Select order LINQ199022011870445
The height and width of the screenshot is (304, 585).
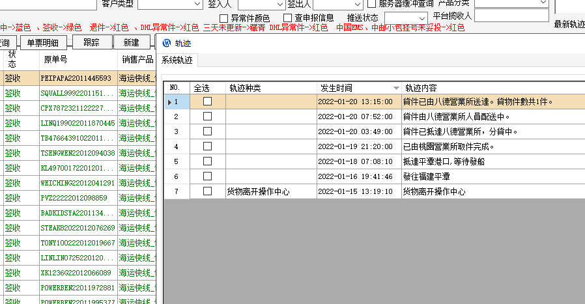click(78, 123)
